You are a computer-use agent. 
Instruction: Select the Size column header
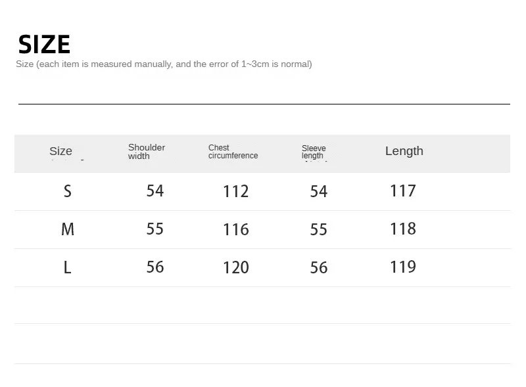(x=60, y=152)
